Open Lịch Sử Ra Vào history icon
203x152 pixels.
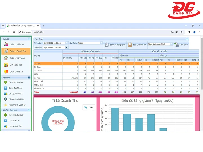tap(6, 65)
